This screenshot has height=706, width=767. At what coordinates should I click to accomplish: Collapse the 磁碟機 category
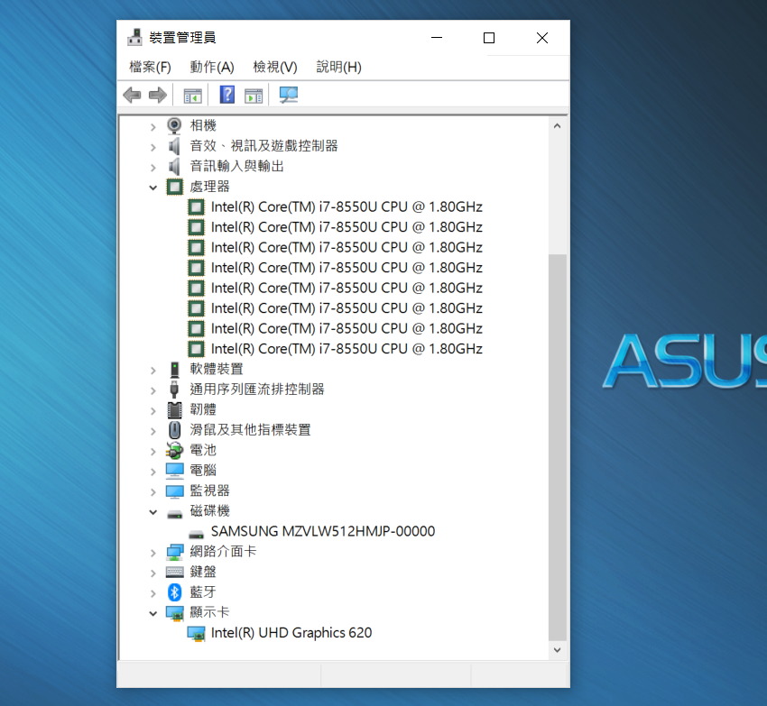(x=153, y=512)
